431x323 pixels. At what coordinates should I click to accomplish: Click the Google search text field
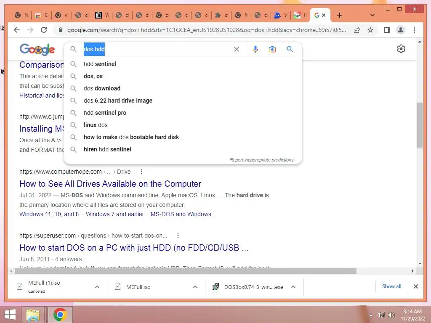pyautogui.click(x=157, y=49)
